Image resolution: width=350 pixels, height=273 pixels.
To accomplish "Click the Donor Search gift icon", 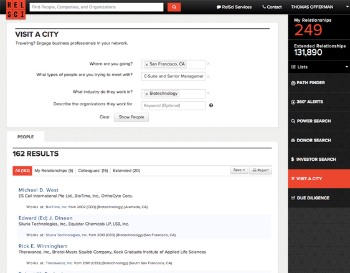I will point(293,140).
